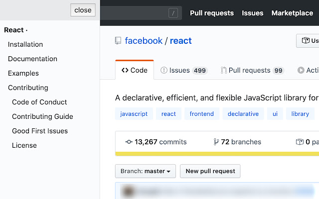Switch to the Issues 499 tab
The image size is (319, 199).
pos(184,70)
